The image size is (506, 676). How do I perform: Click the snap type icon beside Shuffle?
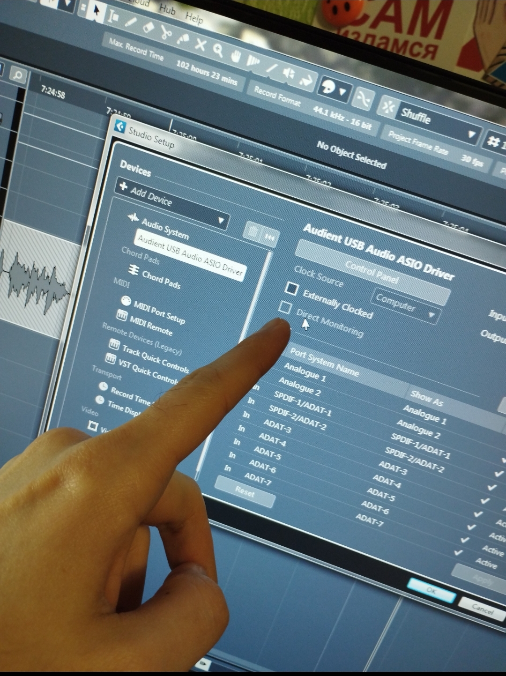pos(388,107)
